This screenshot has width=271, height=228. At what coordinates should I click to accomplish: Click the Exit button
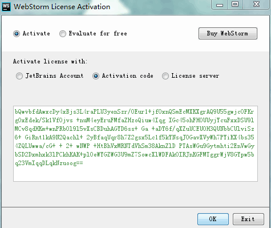[248, 219]
